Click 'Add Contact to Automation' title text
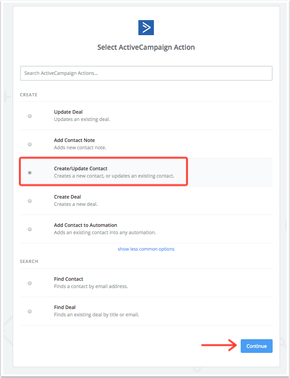This screenshot has width=290, height=378. tap(85, 225)
